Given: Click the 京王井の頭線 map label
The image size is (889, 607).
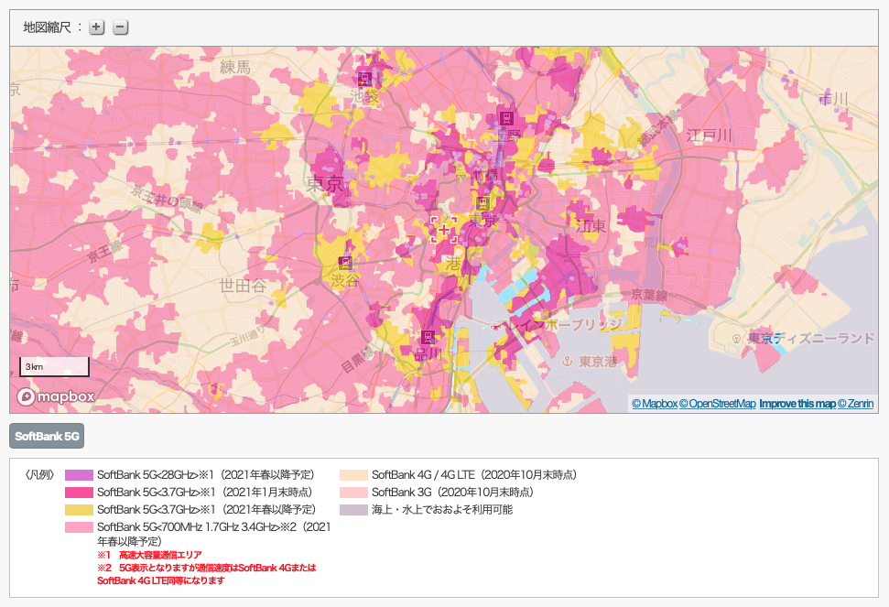Looking at the screenshot, I should 167,199.
